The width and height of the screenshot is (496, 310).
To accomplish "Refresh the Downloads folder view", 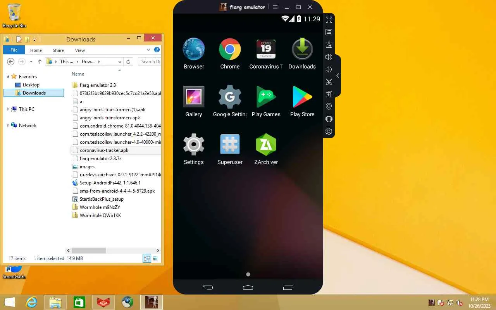I will click(129, 62).
